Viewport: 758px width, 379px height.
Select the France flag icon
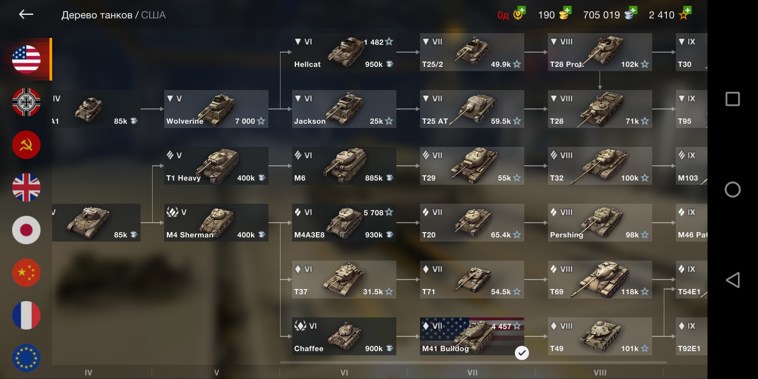26,315
